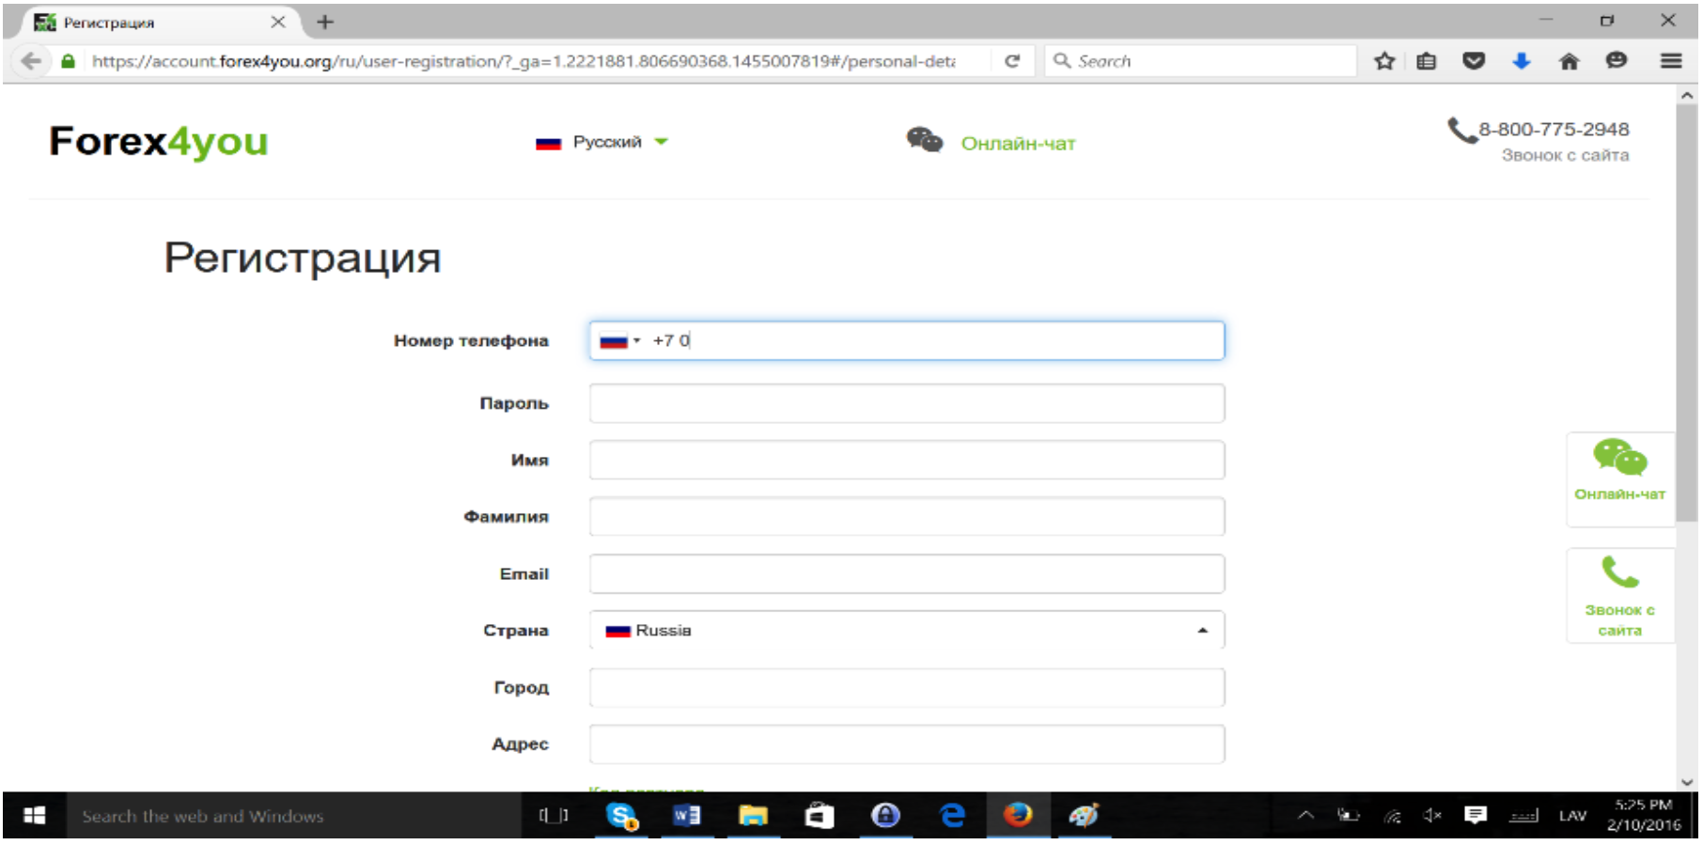Open the Firefox downloads arrow
Screen dimensions: 1703x845
[1521, 61]
